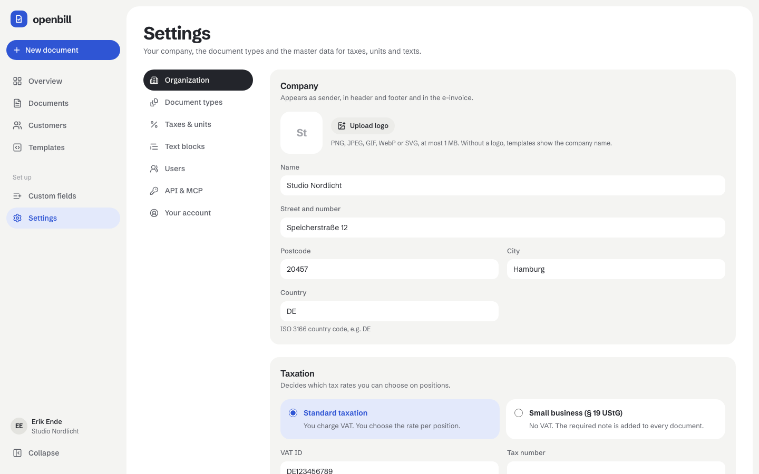Click the openbill logo icon
This screenshot has height=474, width=759.
coord(19,19)
